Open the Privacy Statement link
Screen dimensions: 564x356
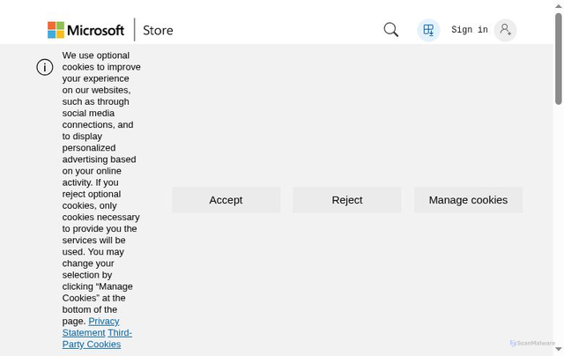pyautogui.click(x=91, y=327)
